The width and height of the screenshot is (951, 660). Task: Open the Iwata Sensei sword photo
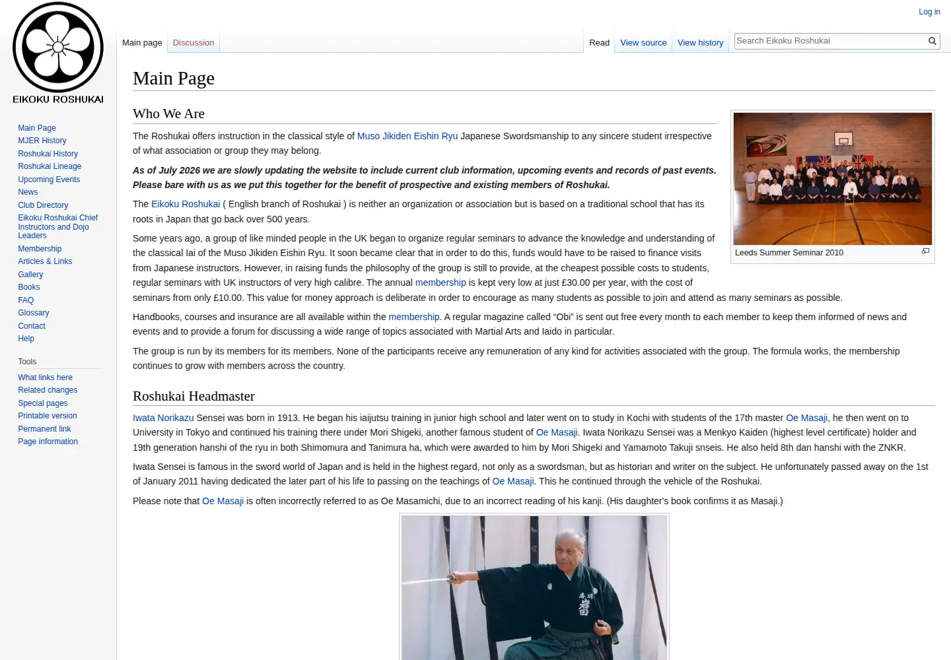click(534, 587)
